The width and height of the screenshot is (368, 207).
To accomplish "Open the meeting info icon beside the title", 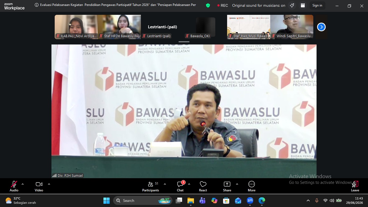I will tap(37, 5).
